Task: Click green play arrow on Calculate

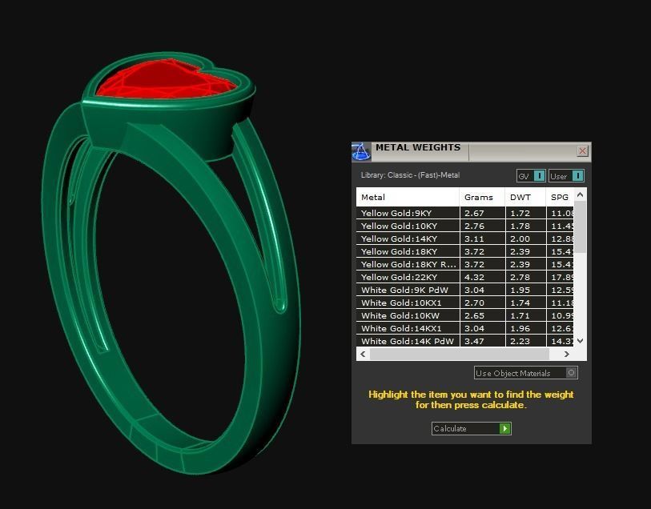Action: 504,428
